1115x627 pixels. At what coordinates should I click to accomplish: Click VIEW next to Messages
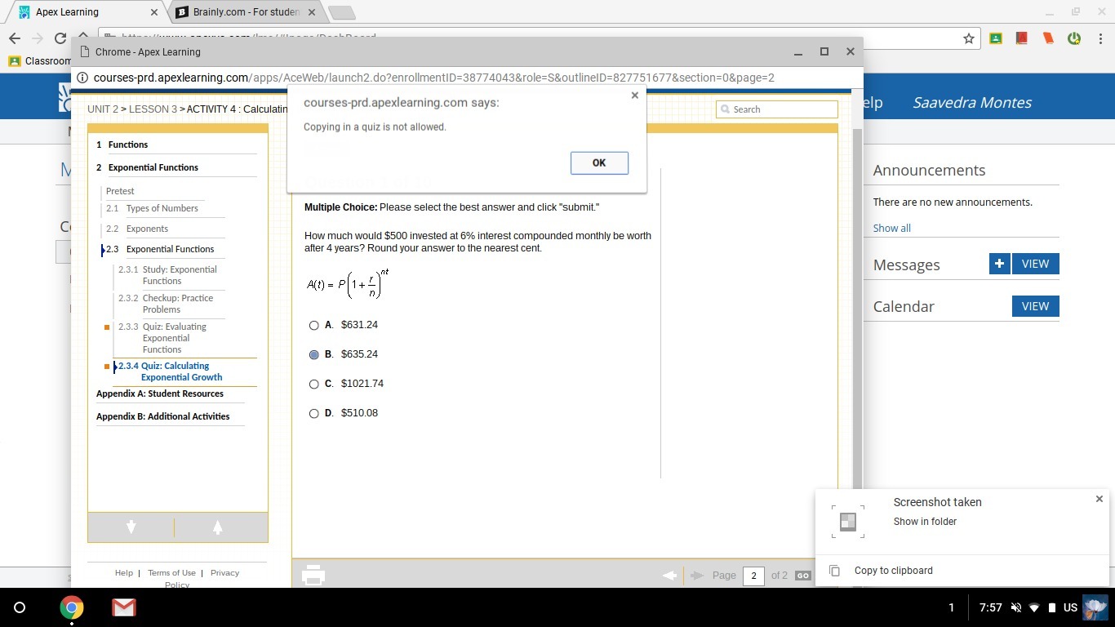(1035, 264)
